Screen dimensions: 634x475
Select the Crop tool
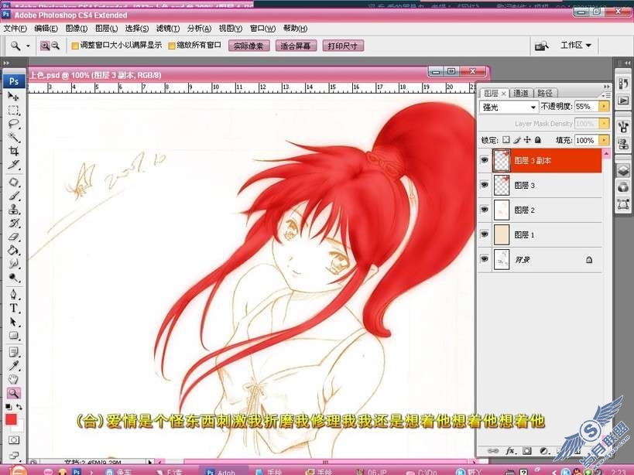tap(14, 151)
